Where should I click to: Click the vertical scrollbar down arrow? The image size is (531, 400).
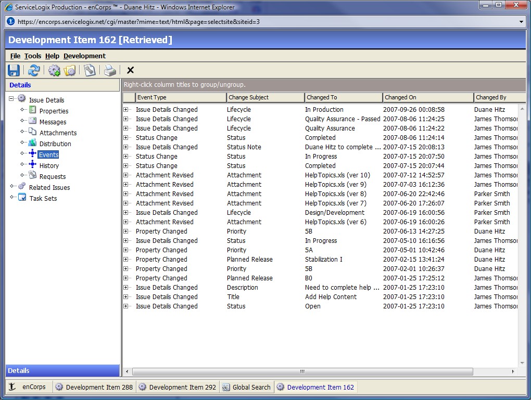[522, 363]
